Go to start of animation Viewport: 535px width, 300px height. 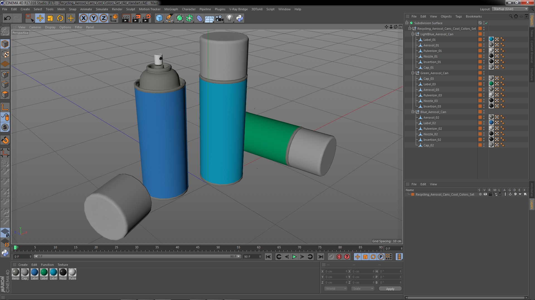pos(268,257)
